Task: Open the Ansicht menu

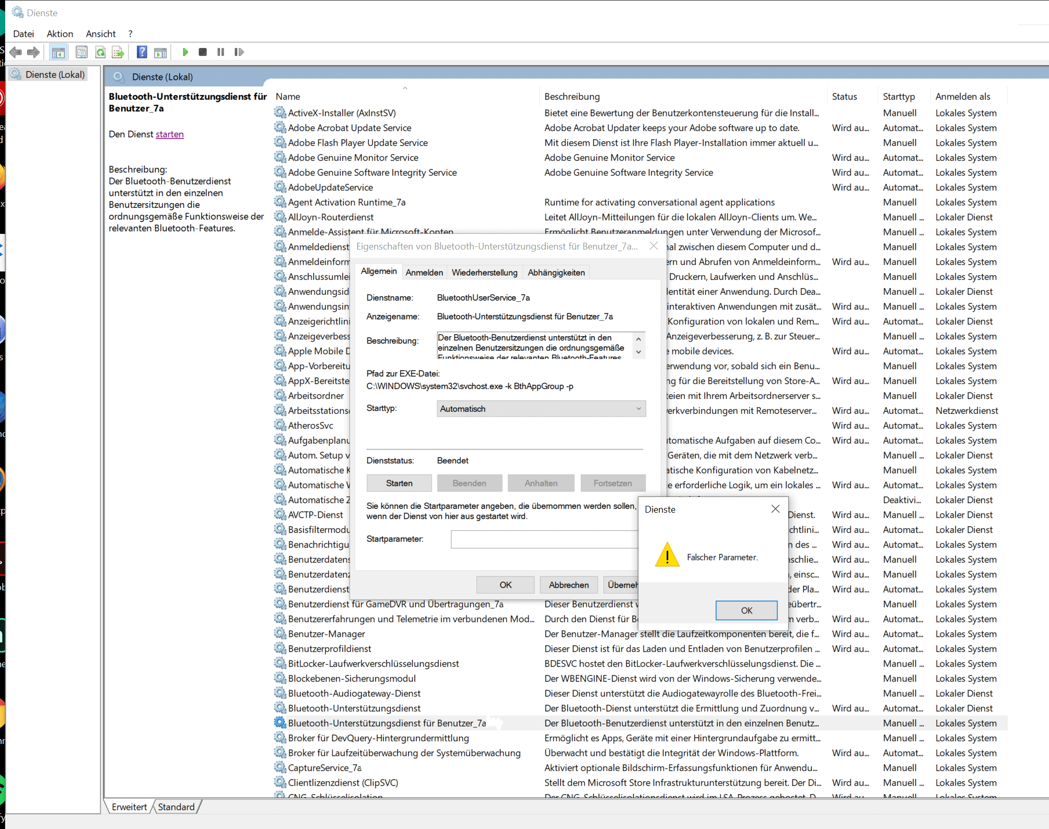Action: [x=101, y=34]
